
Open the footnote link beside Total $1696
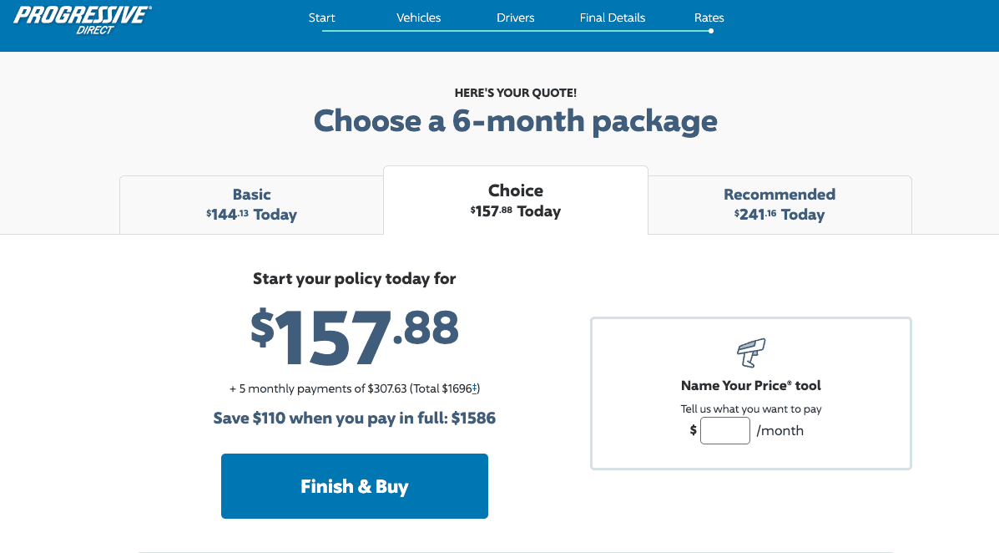[475, 388]
